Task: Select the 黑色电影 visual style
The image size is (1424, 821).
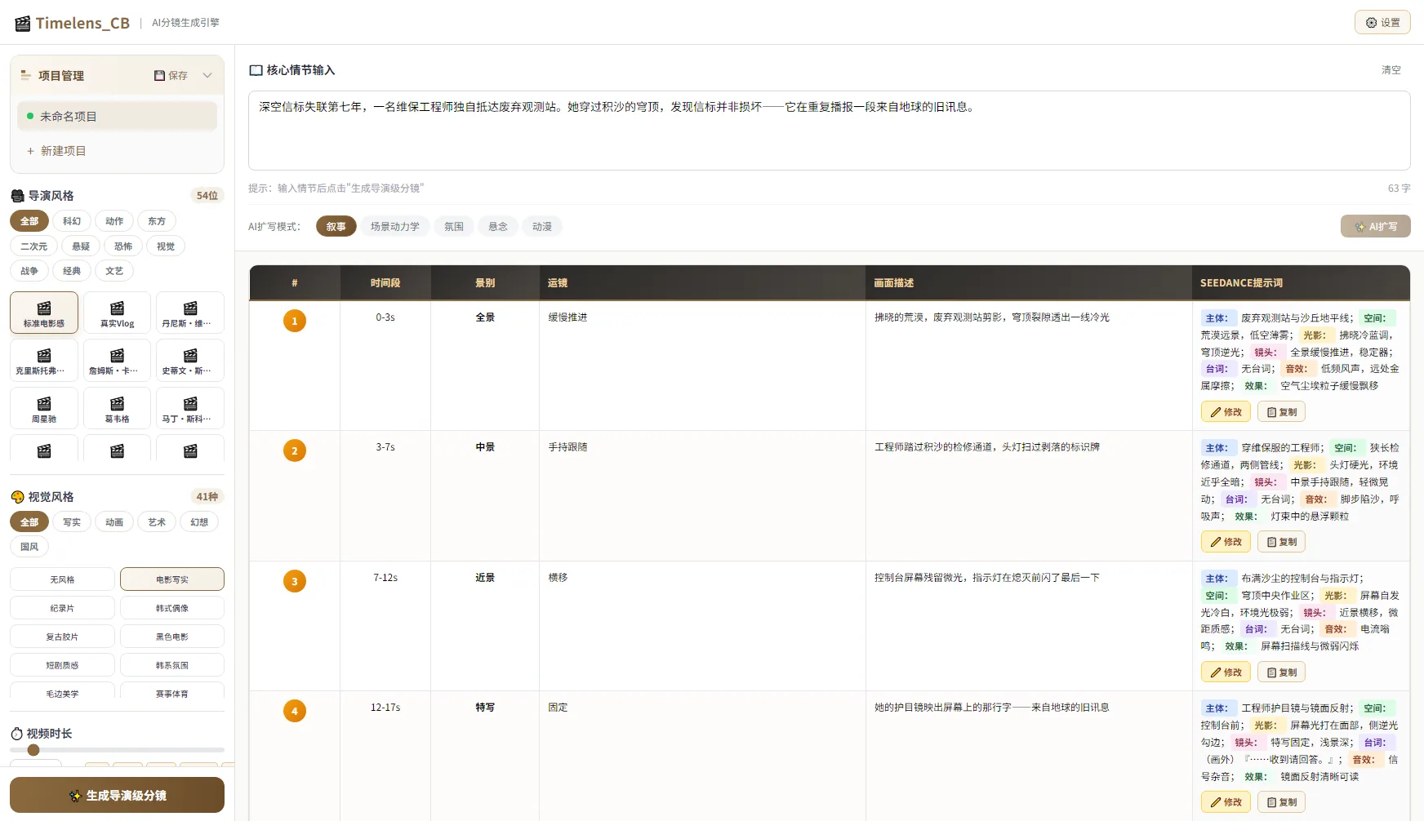Action: tap(172, 637)
